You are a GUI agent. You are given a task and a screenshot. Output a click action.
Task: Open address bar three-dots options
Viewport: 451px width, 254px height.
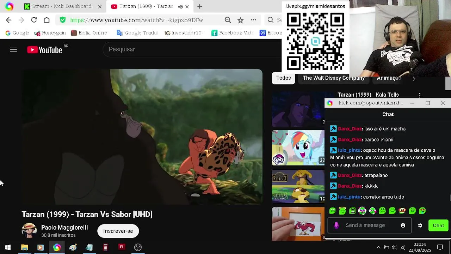click(253, 20)
